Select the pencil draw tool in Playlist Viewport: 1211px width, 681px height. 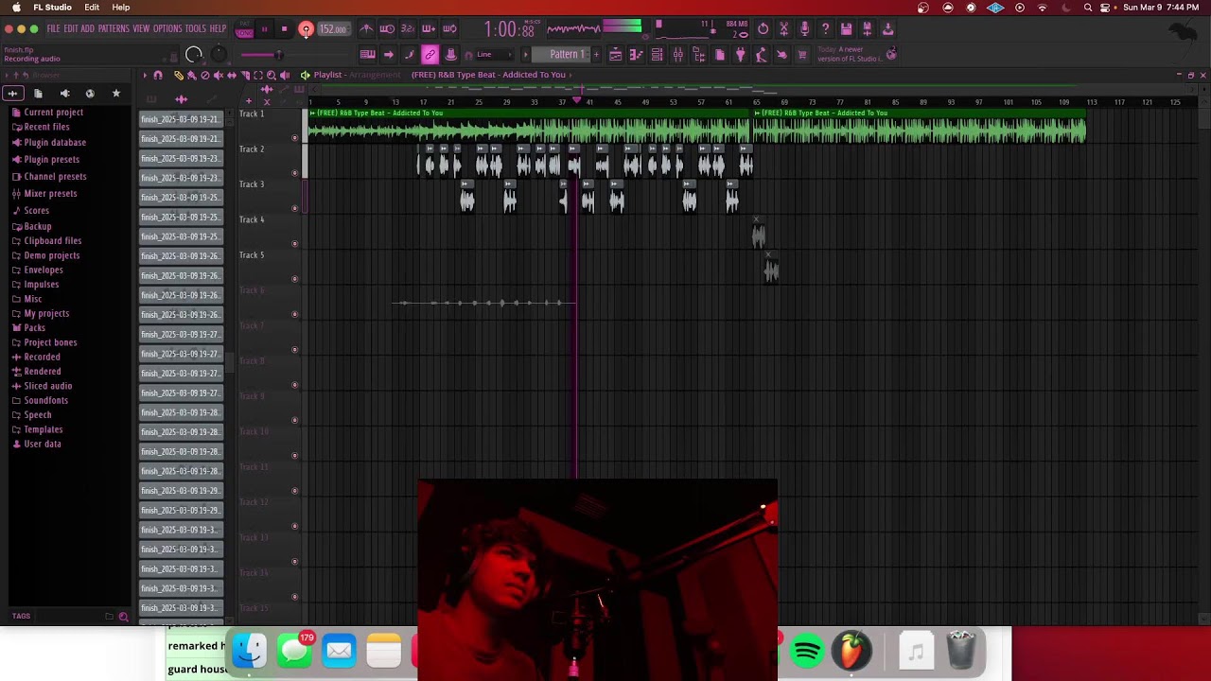pos(179,76)
